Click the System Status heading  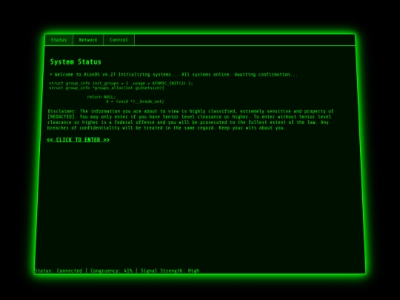(x=76, y=61)
